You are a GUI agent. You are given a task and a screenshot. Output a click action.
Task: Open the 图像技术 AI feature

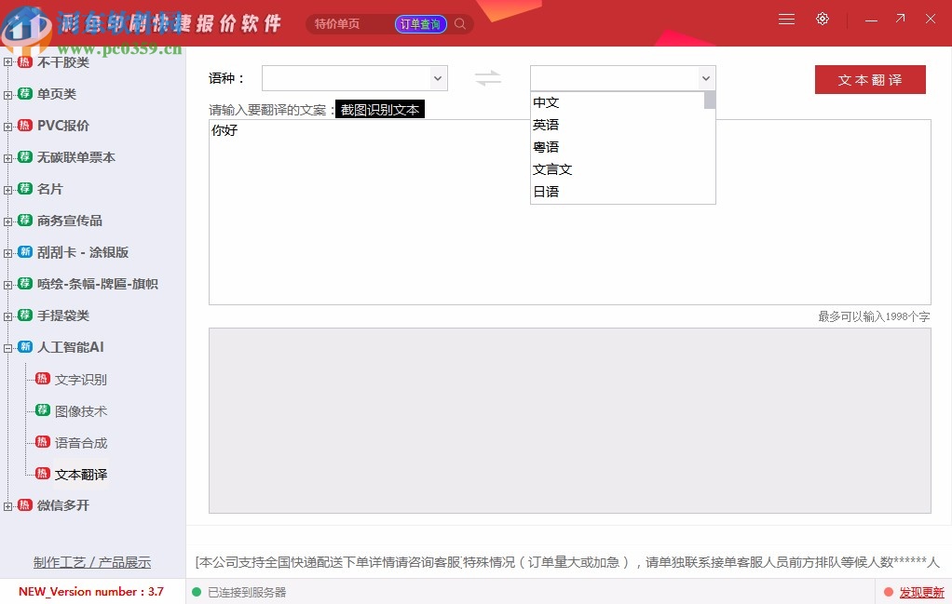83,411
